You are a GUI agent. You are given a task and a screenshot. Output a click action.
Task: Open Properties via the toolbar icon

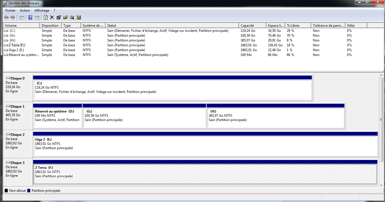pos(59,18)
